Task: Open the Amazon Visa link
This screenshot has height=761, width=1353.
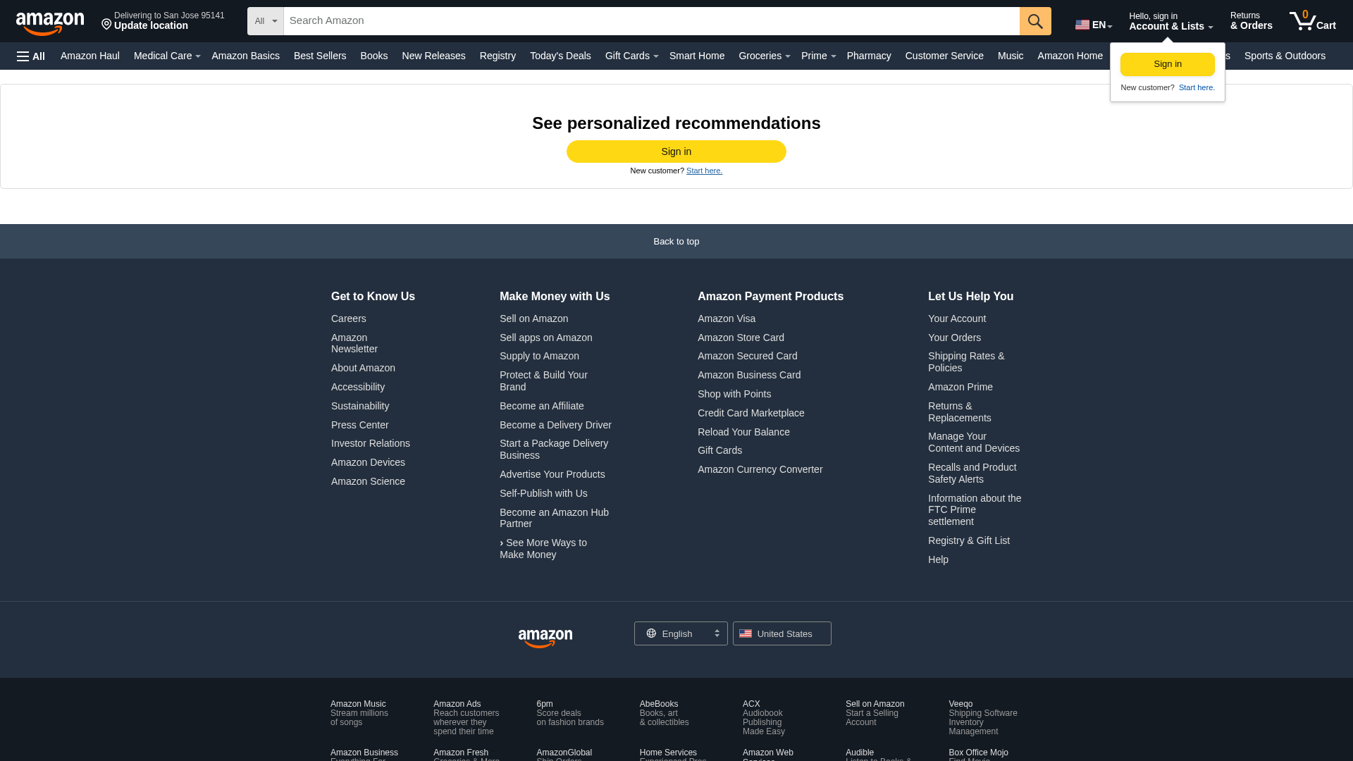Action: click(727, 318)
